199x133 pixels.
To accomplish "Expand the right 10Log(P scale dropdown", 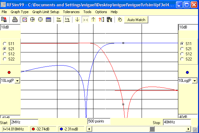I will click(195, 81).
